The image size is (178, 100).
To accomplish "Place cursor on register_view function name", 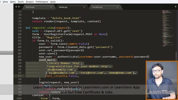I will [x=43, y=28].
